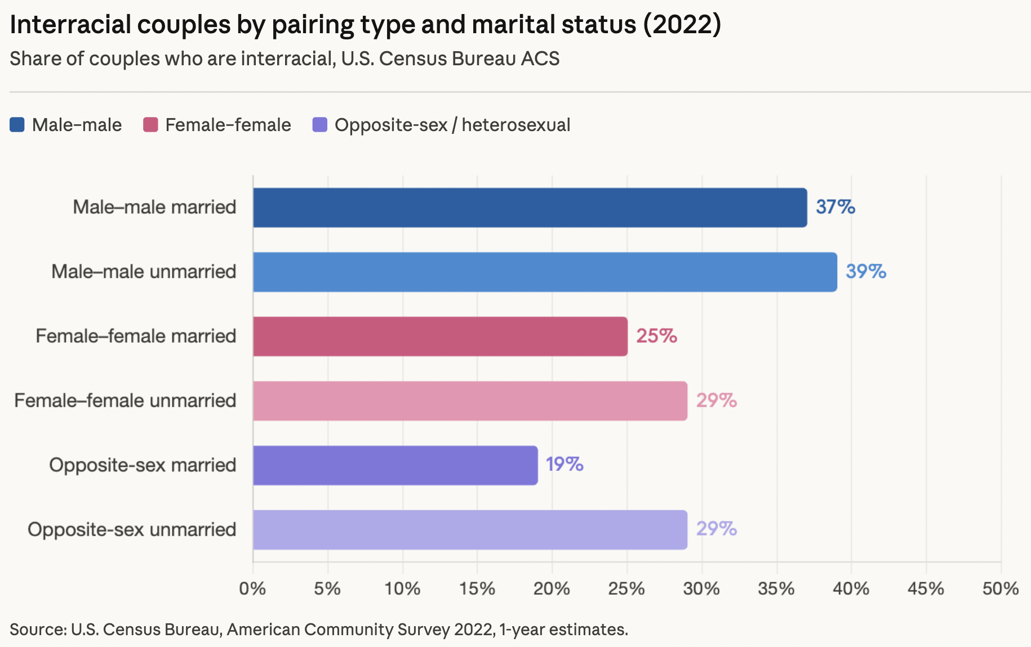Click the Opposite-sex married axis label
This screenshot has width=1031, height=647.
(143, 465)
